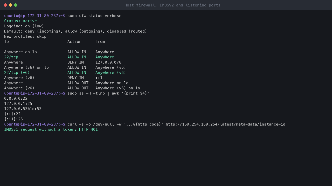The width and height of the screenshot is (332, 186).
Task: Click the window title 'Host firewall, IMDSv2 and listening ports'
Action: coord(172,5)
